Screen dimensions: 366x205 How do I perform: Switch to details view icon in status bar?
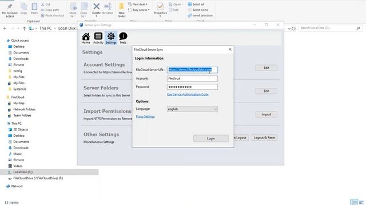pos(354,202)
